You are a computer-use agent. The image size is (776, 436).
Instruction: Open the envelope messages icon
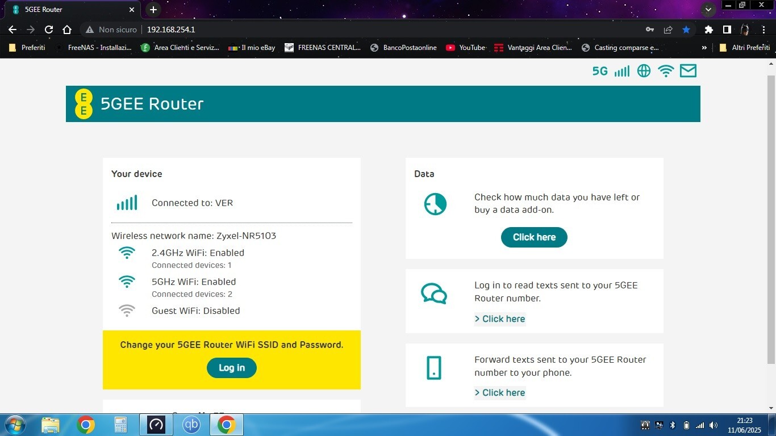[688, 71]
